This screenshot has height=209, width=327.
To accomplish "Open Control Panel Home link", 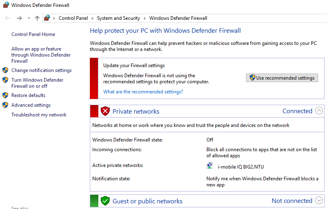I will [x=33, y=34].
